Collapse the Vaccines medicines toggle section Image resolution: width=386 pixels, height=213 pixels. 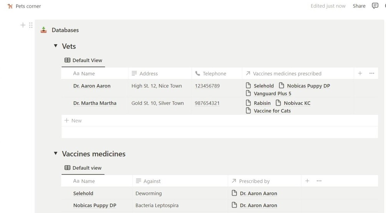coord(56,154)
